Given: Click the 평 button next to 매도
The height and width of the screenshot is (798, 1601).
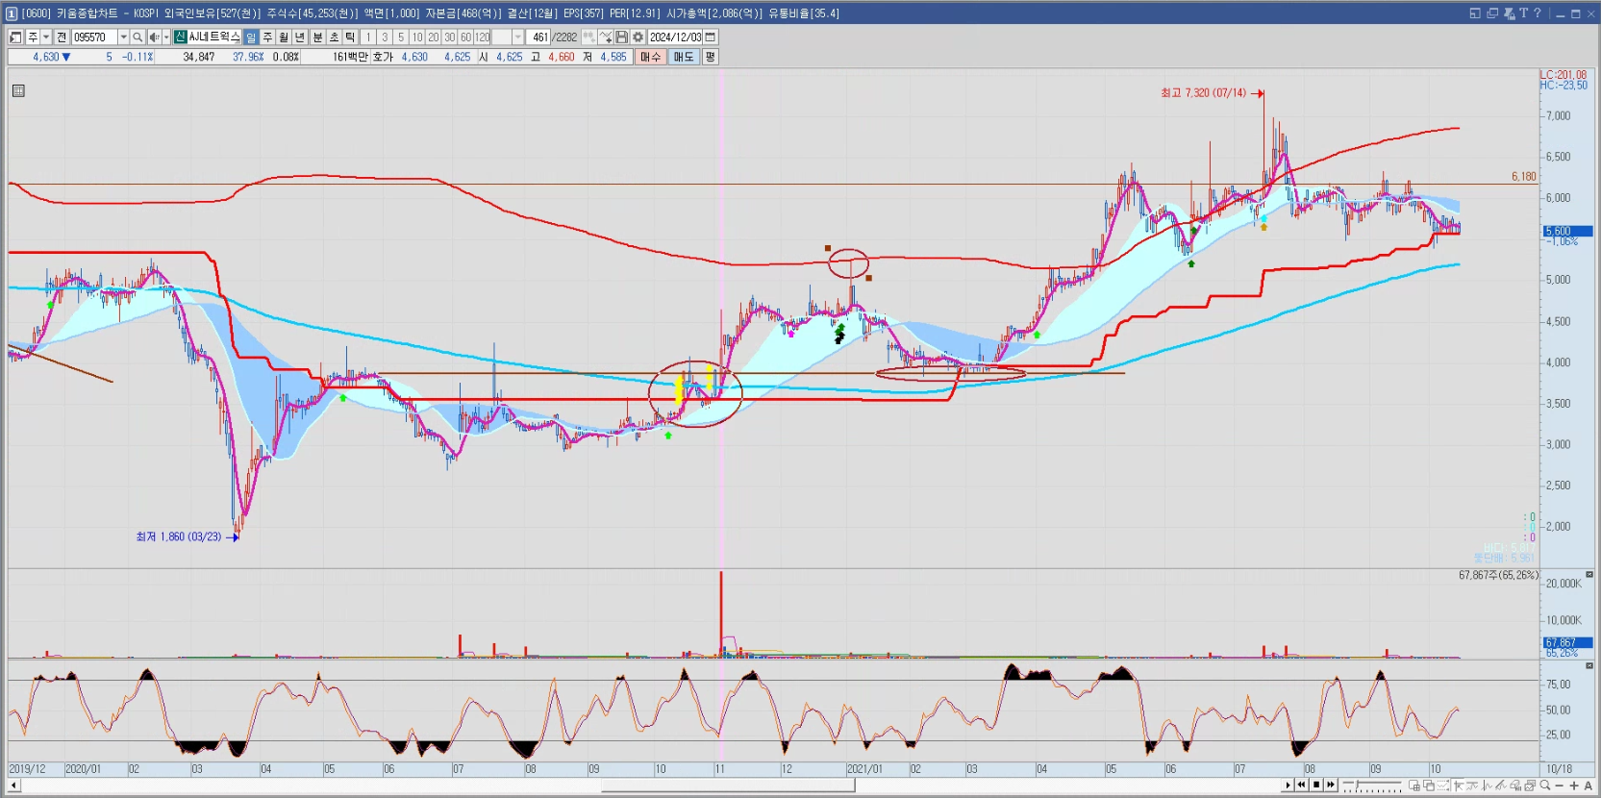Looking at the screenshot, I should (710, 57).
